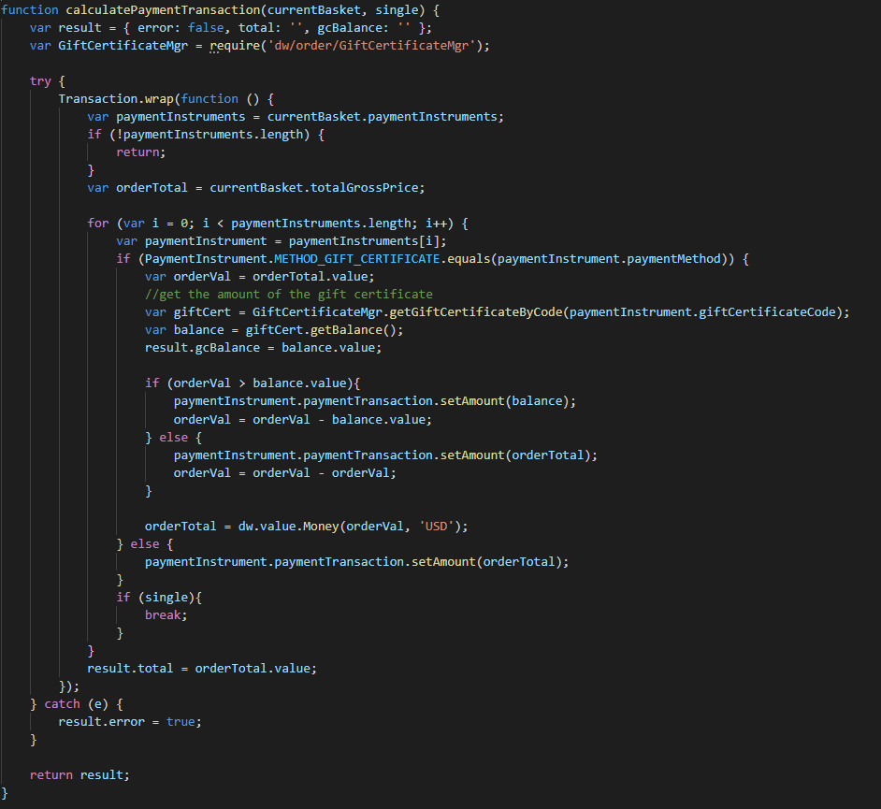
Task: Click result.error = true statement
Action: click(130, 722)
